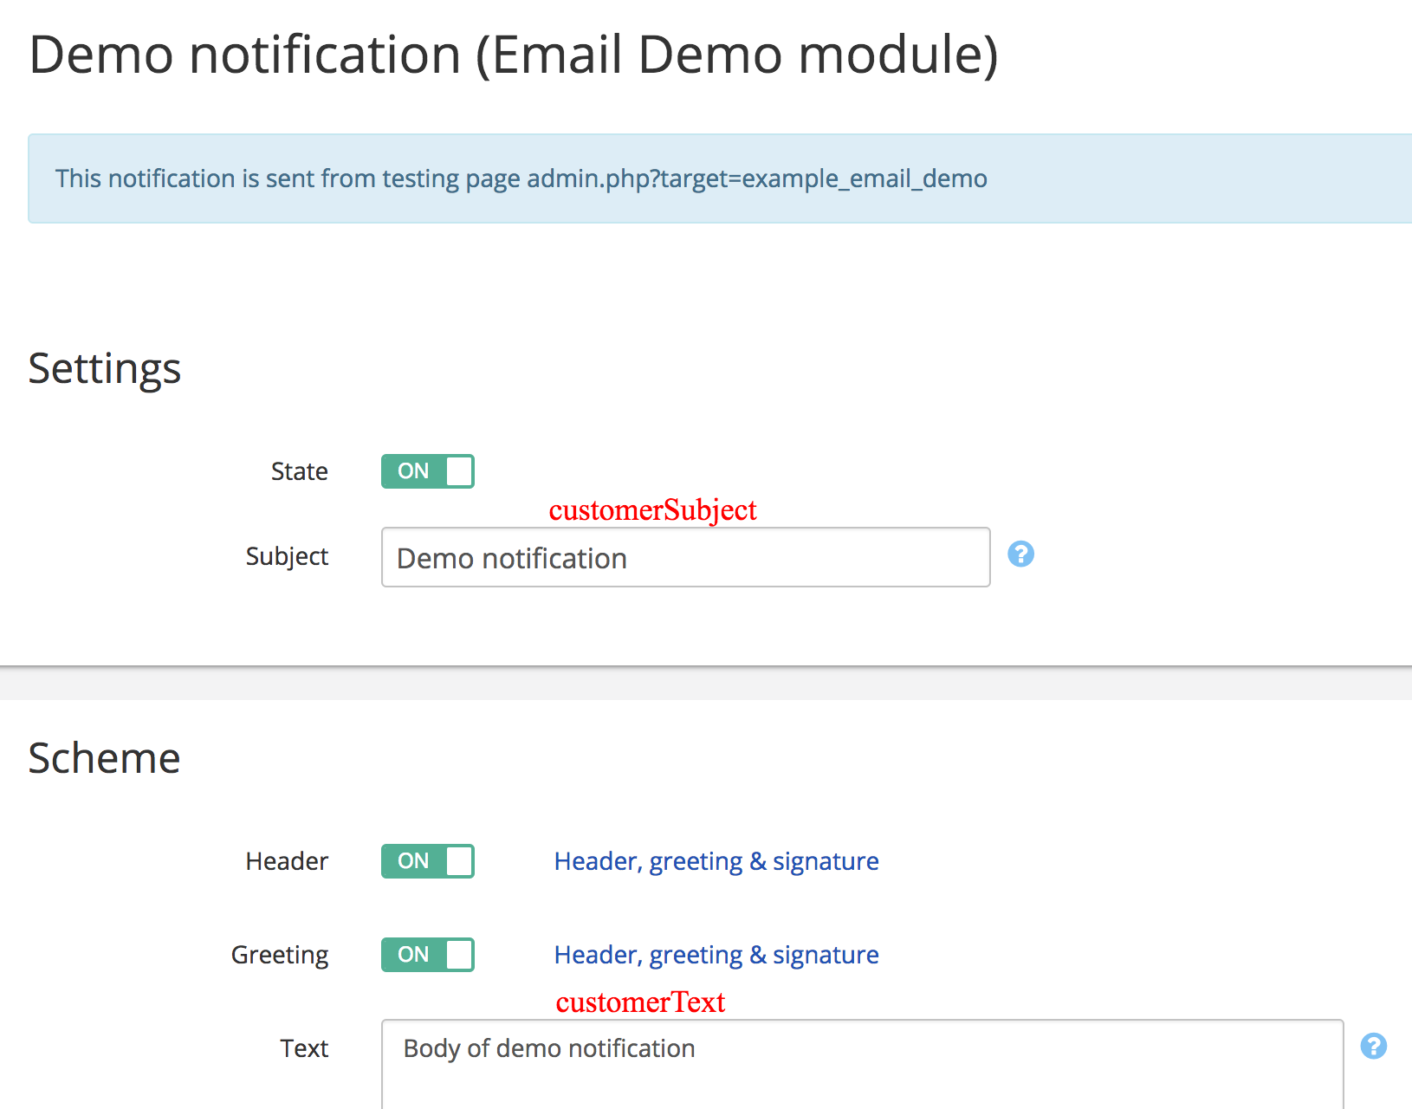
Task: Click the 'Demo notification (Email Demo module)' page title
Action: point(514,55)
